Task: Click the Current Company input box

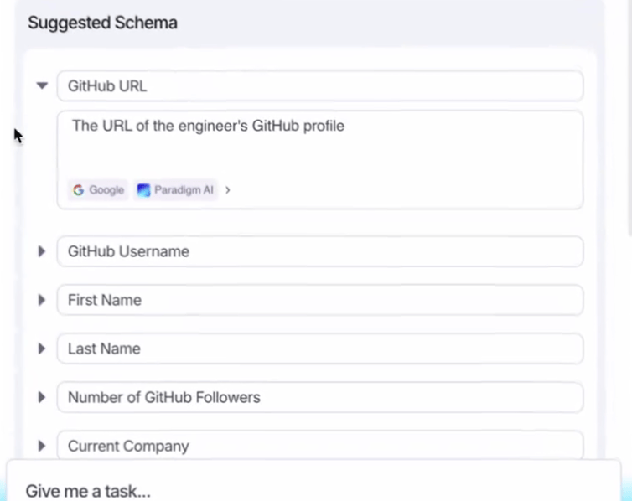Action: [x=319, y=445]
